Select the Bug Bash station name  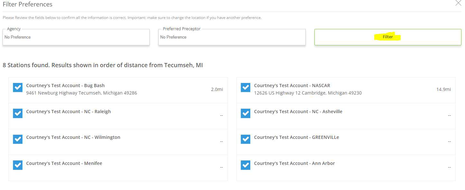(x=65, y=86)
